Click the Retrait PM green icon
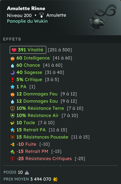This screenshot has width=121, height=184. (13, 152)
